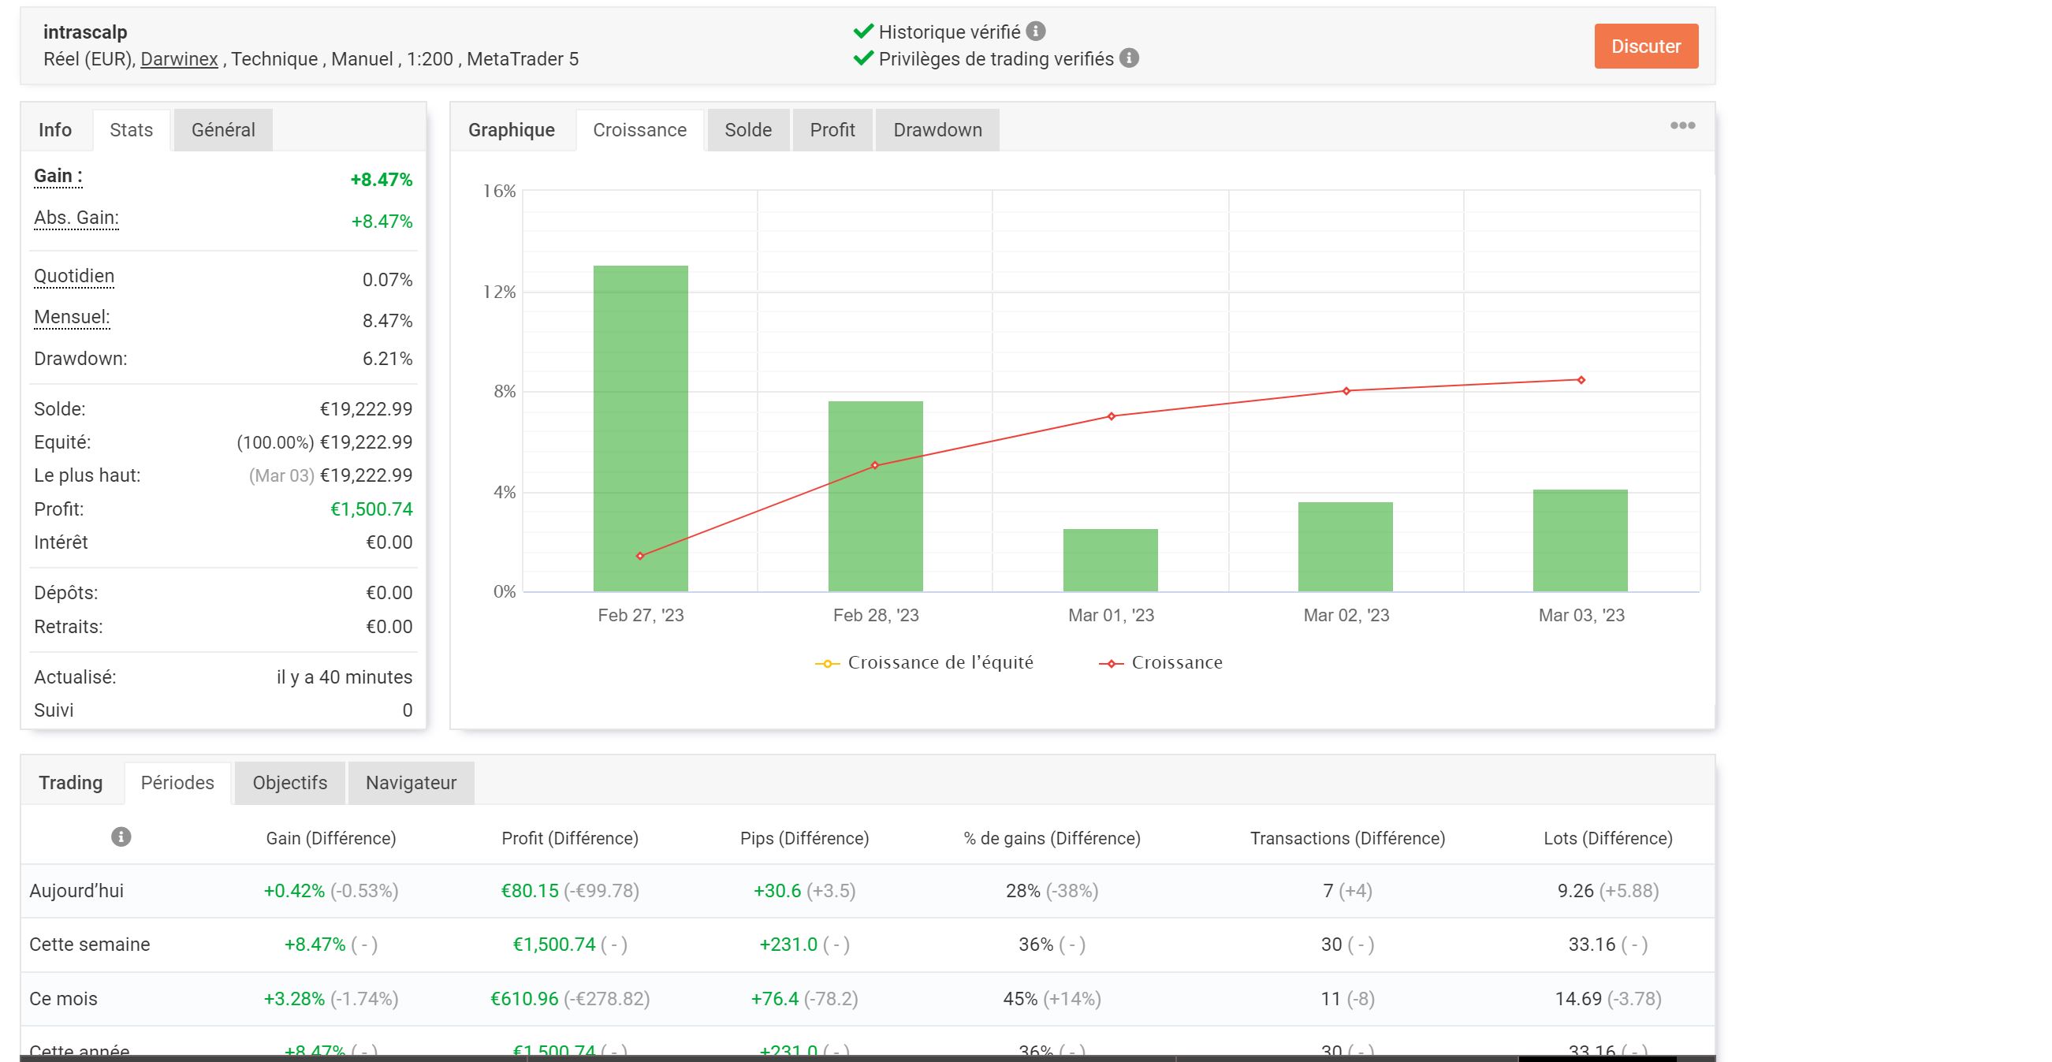Open the three-dots chart options menu
This screenshot has height=1062, width=2052.
[1681, 125]
